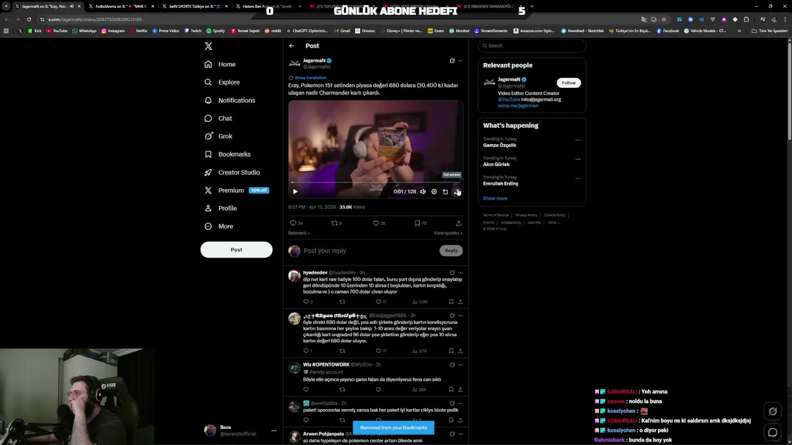The width and height of the screenshot is (792, 445).
Task: Play the video in the post
Action: (295, 192)
